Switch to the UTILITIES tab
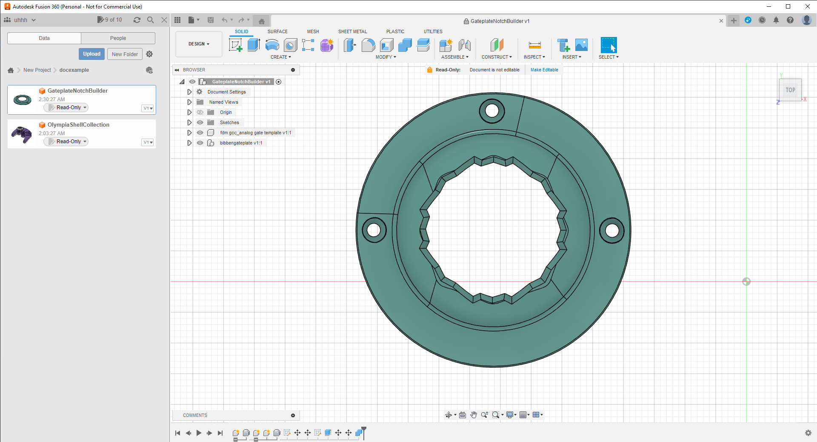This screenshot has height=442, width=817. point(433,31)
